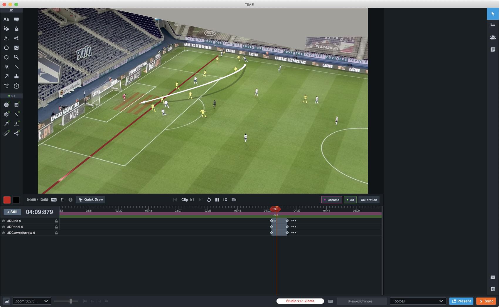Open the layers list panel
Viewport: 499px width, 307px height.
(x=493, y=26)
